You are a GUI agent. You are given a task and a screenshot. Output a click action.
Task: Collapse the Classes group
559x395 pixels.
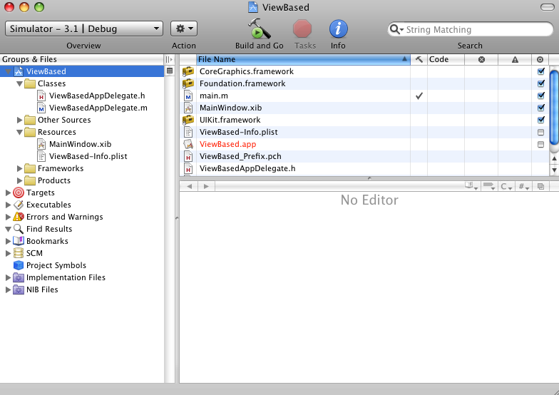(x=20, y=84)
